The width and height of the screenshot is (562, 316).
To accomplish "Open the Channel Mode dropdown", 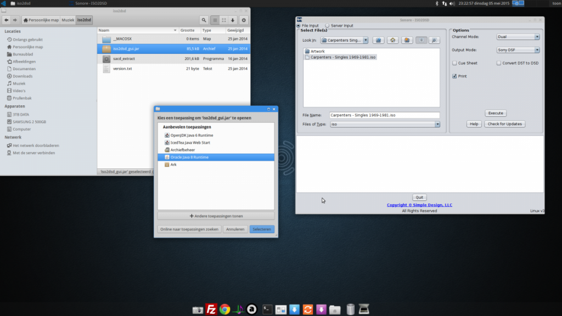I will (518, 37).
